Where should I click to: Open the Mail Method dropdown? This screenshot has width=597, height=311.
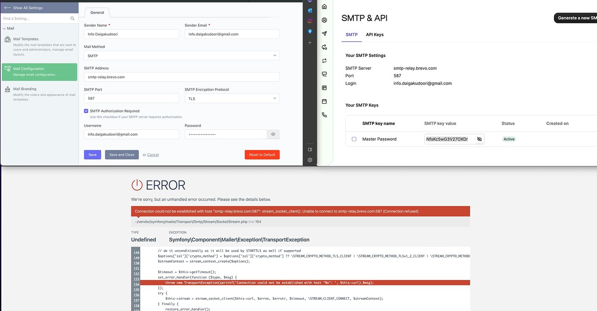tap(182, 56)
